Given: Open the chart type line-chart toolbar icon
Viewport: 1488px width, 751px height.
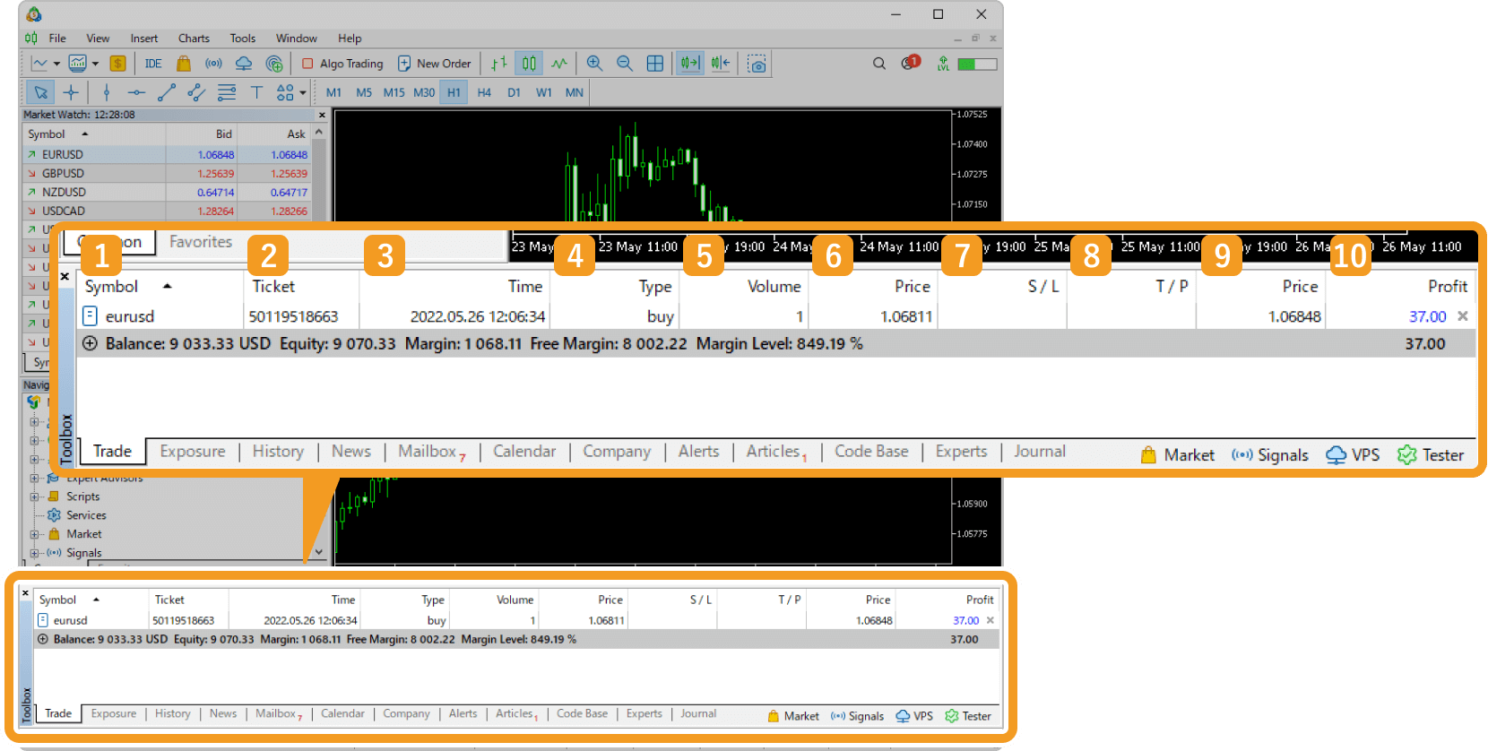Looking at the screenshot, I should point(39,64).
